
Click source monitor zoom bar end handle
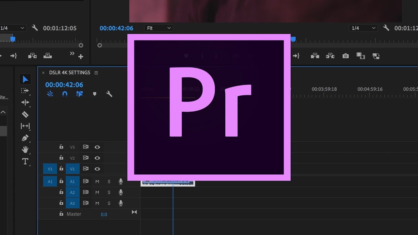(81, 45)
